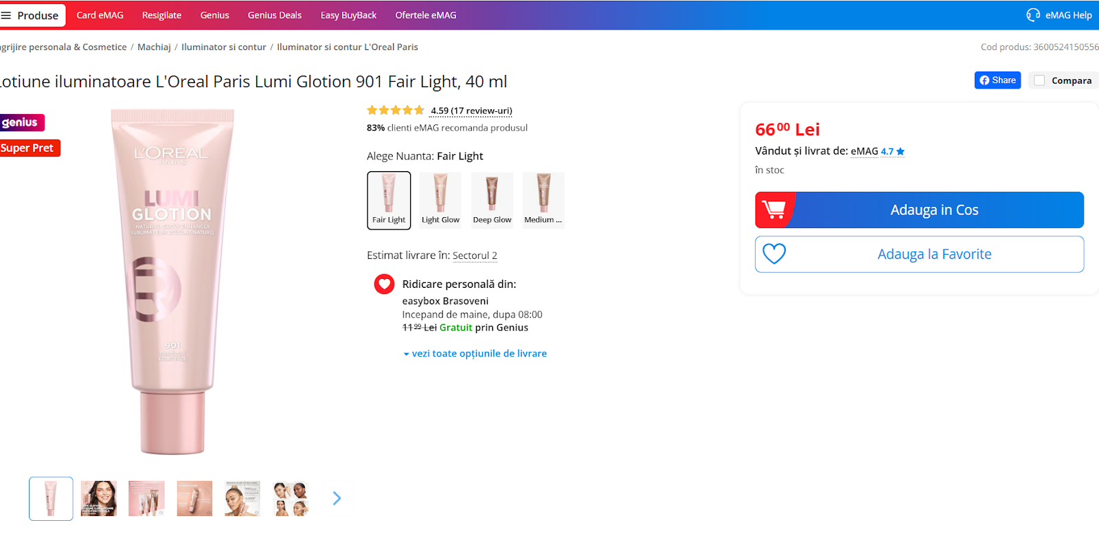Click the eMAG Help headset icon
Image resolution: width=1099 pixels, height=538 pixels.
[x=1033, y=15]
